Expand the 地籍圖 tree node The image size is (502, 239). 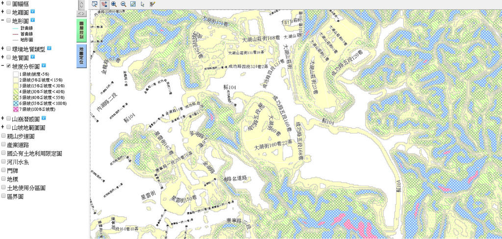2,12
